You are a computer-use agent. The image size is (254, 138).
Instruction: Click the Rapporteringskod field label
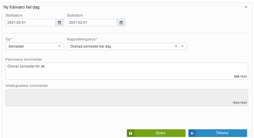(x=82, y=39)
